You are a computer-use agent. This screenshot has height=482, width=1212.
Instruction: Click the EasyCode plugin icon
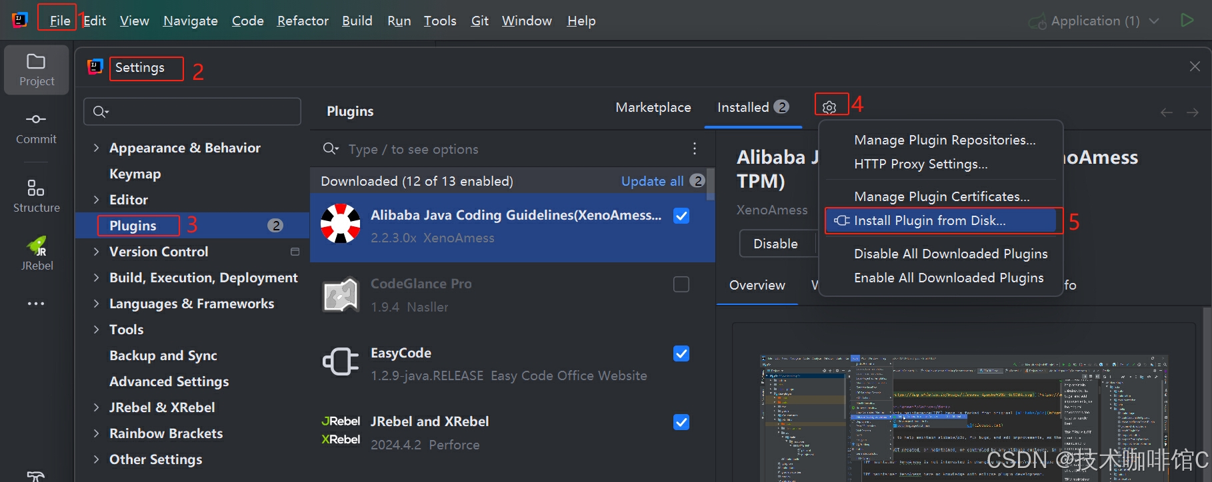pyautogui.click(x=341, y=361)
